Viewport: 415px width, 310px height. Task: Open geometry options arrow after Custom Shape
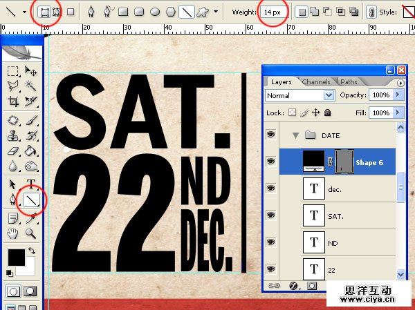216,12
